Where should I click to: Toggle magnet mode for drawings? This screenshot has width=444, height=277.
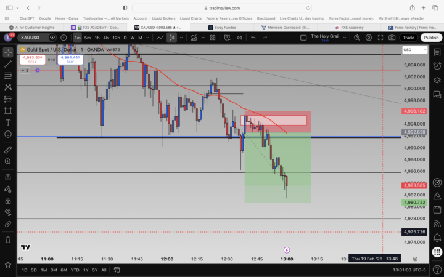[x=8, y=177]
